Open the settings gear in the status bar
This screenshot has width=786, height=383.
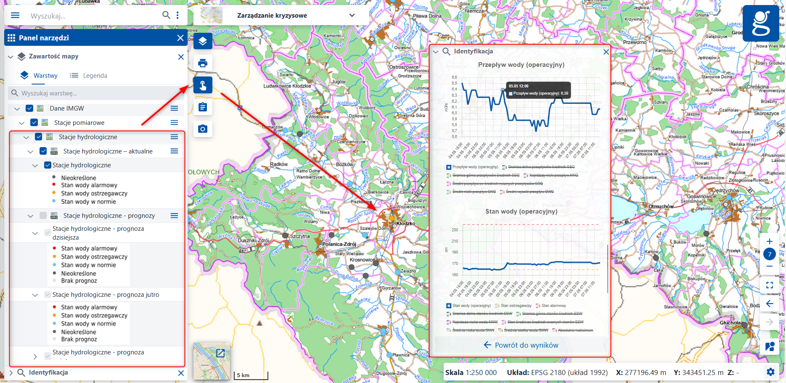(771, 372)
